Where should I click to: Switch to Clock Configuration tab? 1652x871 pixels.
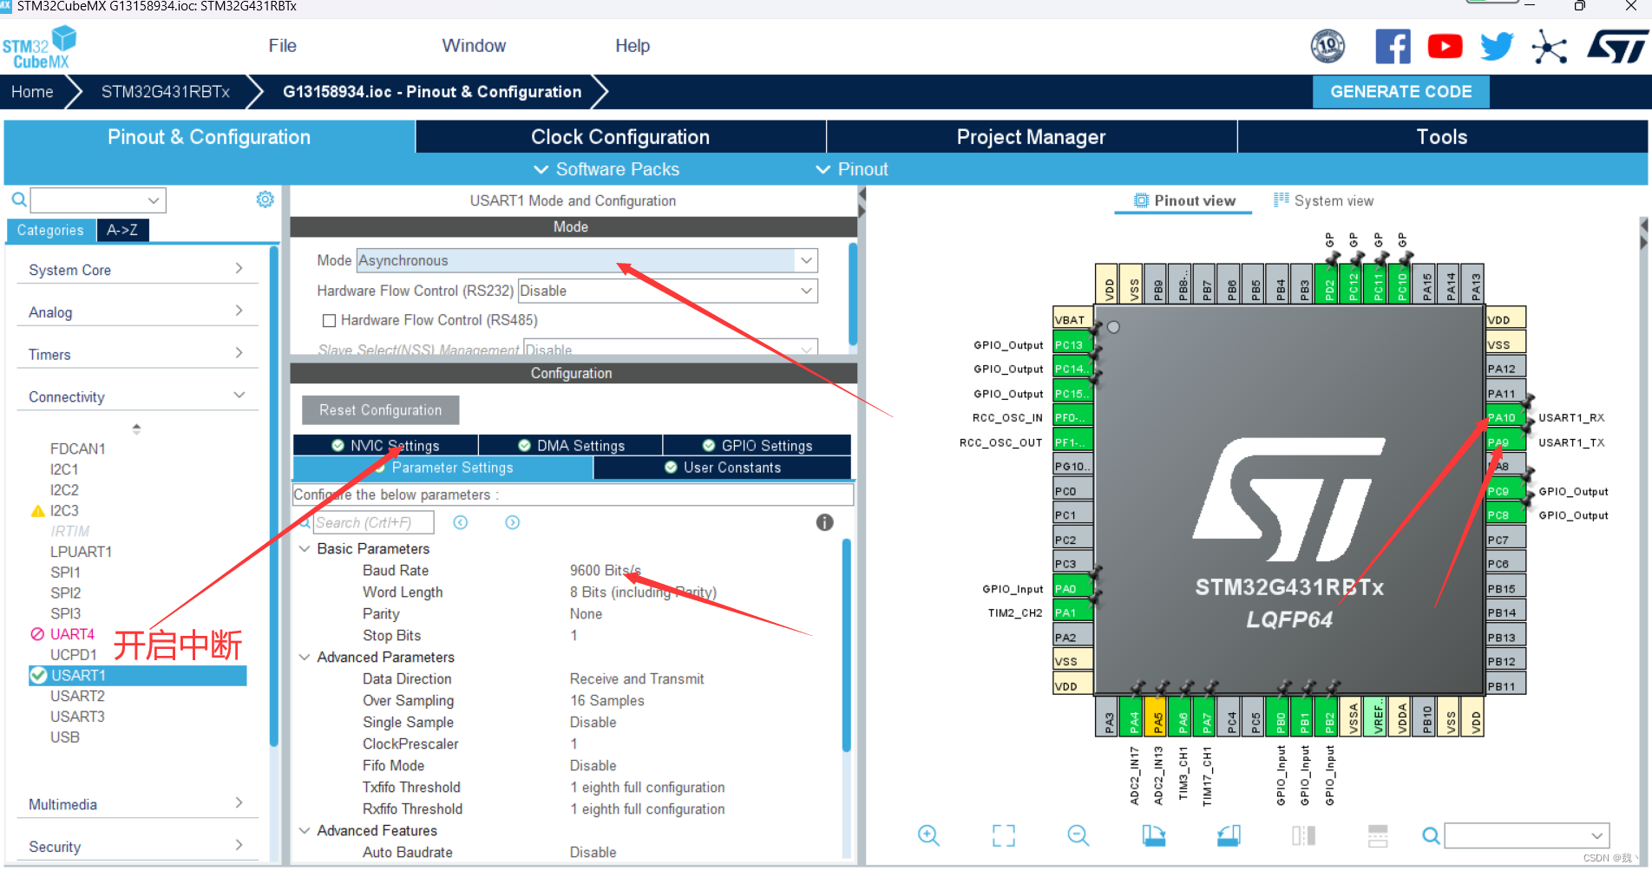click(620, 137)
